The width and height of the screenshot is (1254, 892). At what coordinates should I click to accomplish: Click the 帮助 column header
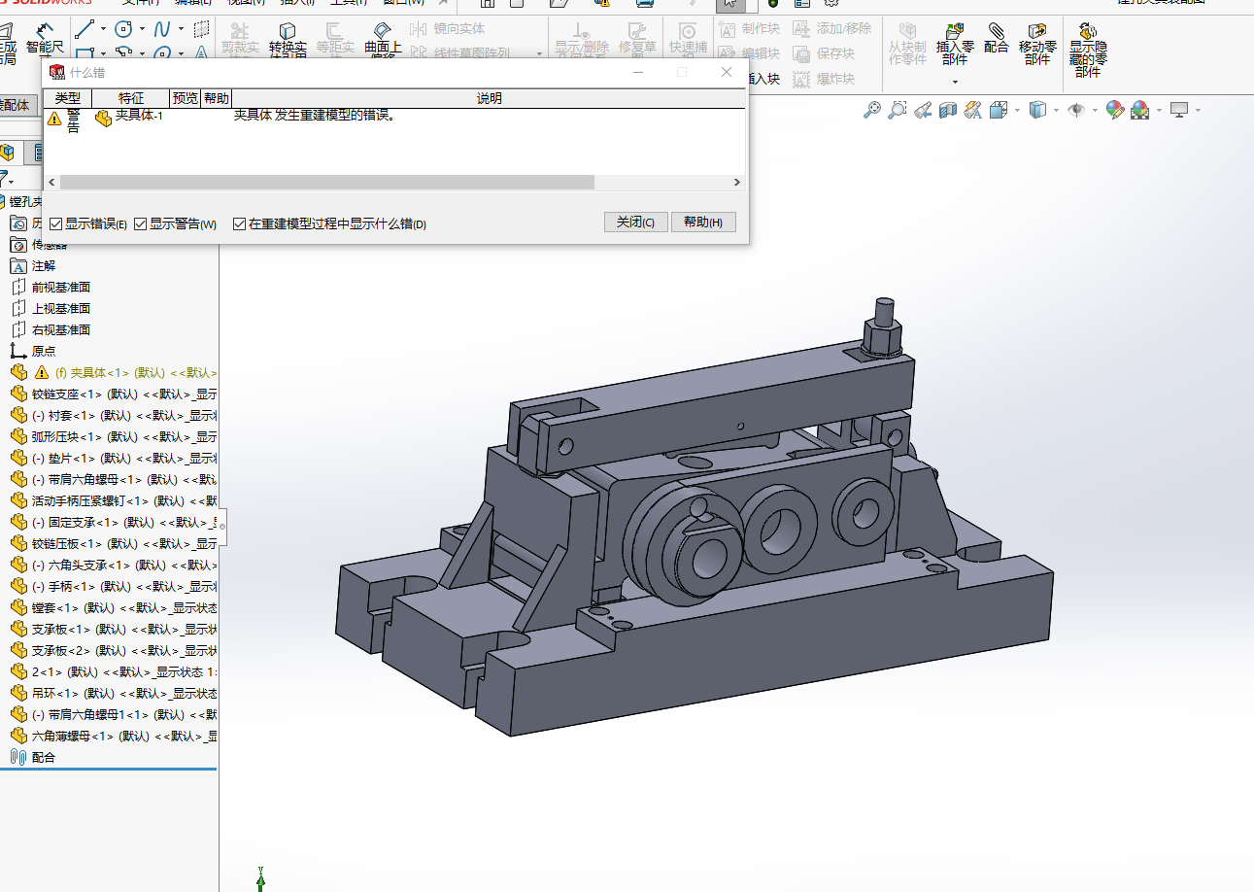coord(217,98)
